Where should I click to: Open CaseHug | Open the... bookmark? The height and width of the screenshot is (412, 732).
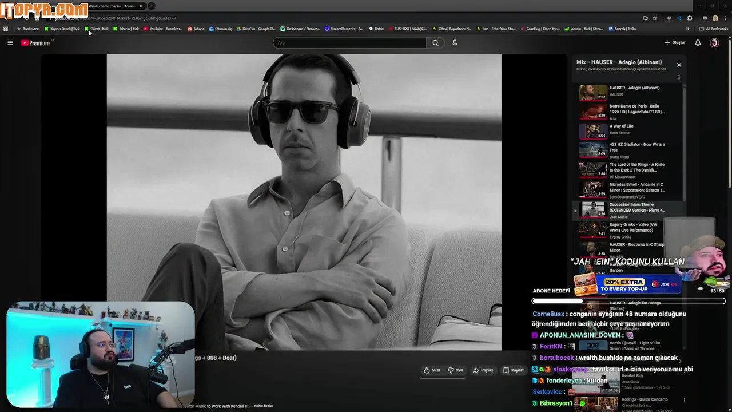(540, 29)
